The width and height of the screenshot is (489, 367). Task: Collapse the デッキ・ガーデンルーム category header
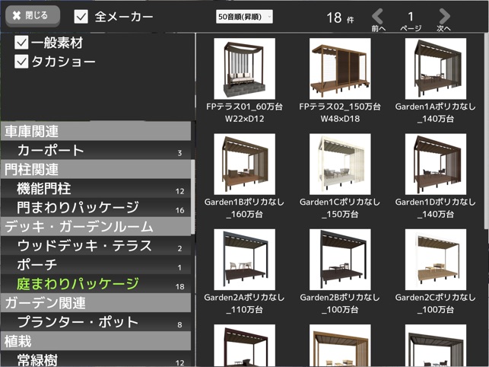[96, 226]
